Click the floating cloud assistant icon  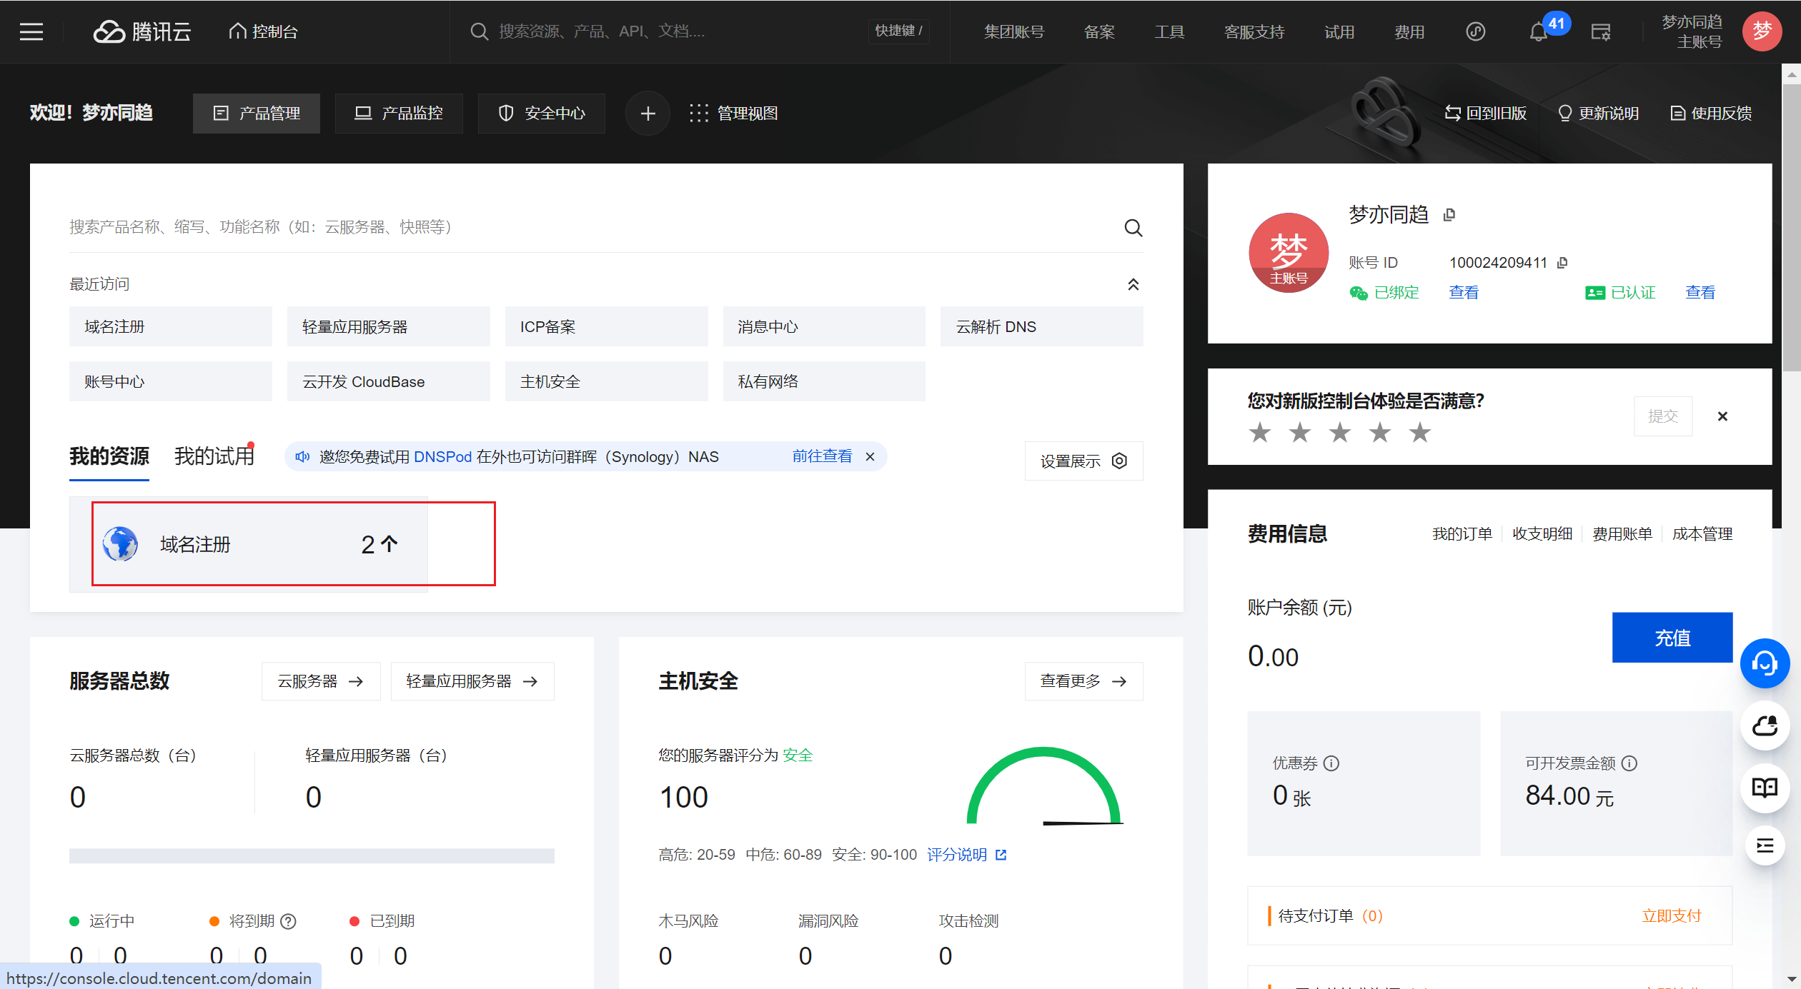[x=1765, y=726]
